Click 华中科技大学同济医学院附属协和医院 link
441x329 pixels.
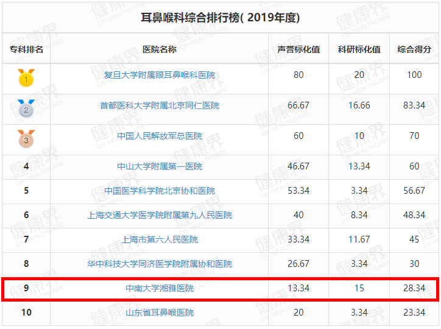point(160,264)
